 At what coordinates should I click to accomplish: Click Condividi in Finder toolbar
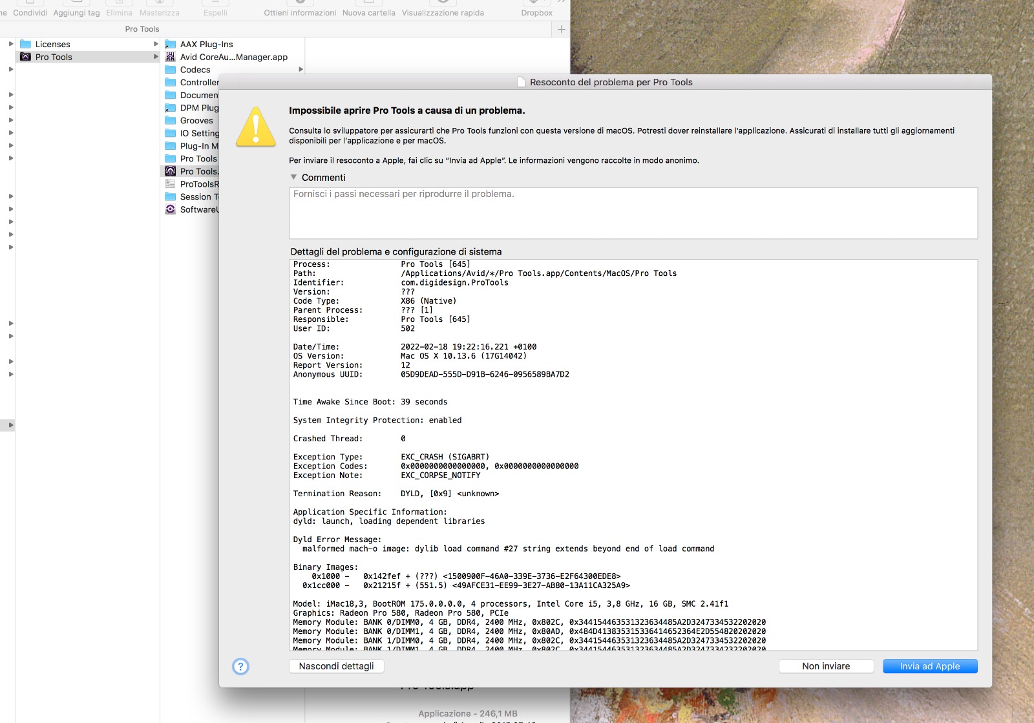30,12
